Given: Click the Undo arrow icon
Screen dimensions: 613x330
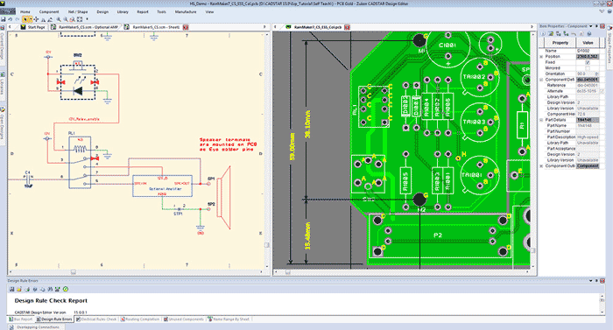Looking at the screenshot, I should (x=11, y=19).
